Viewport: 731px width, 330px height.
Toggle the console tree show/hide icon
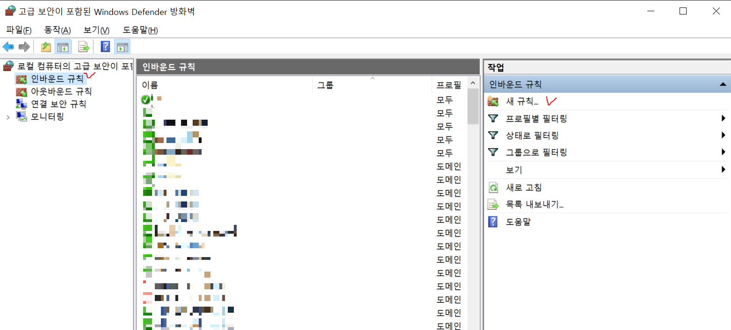point(63,47)
